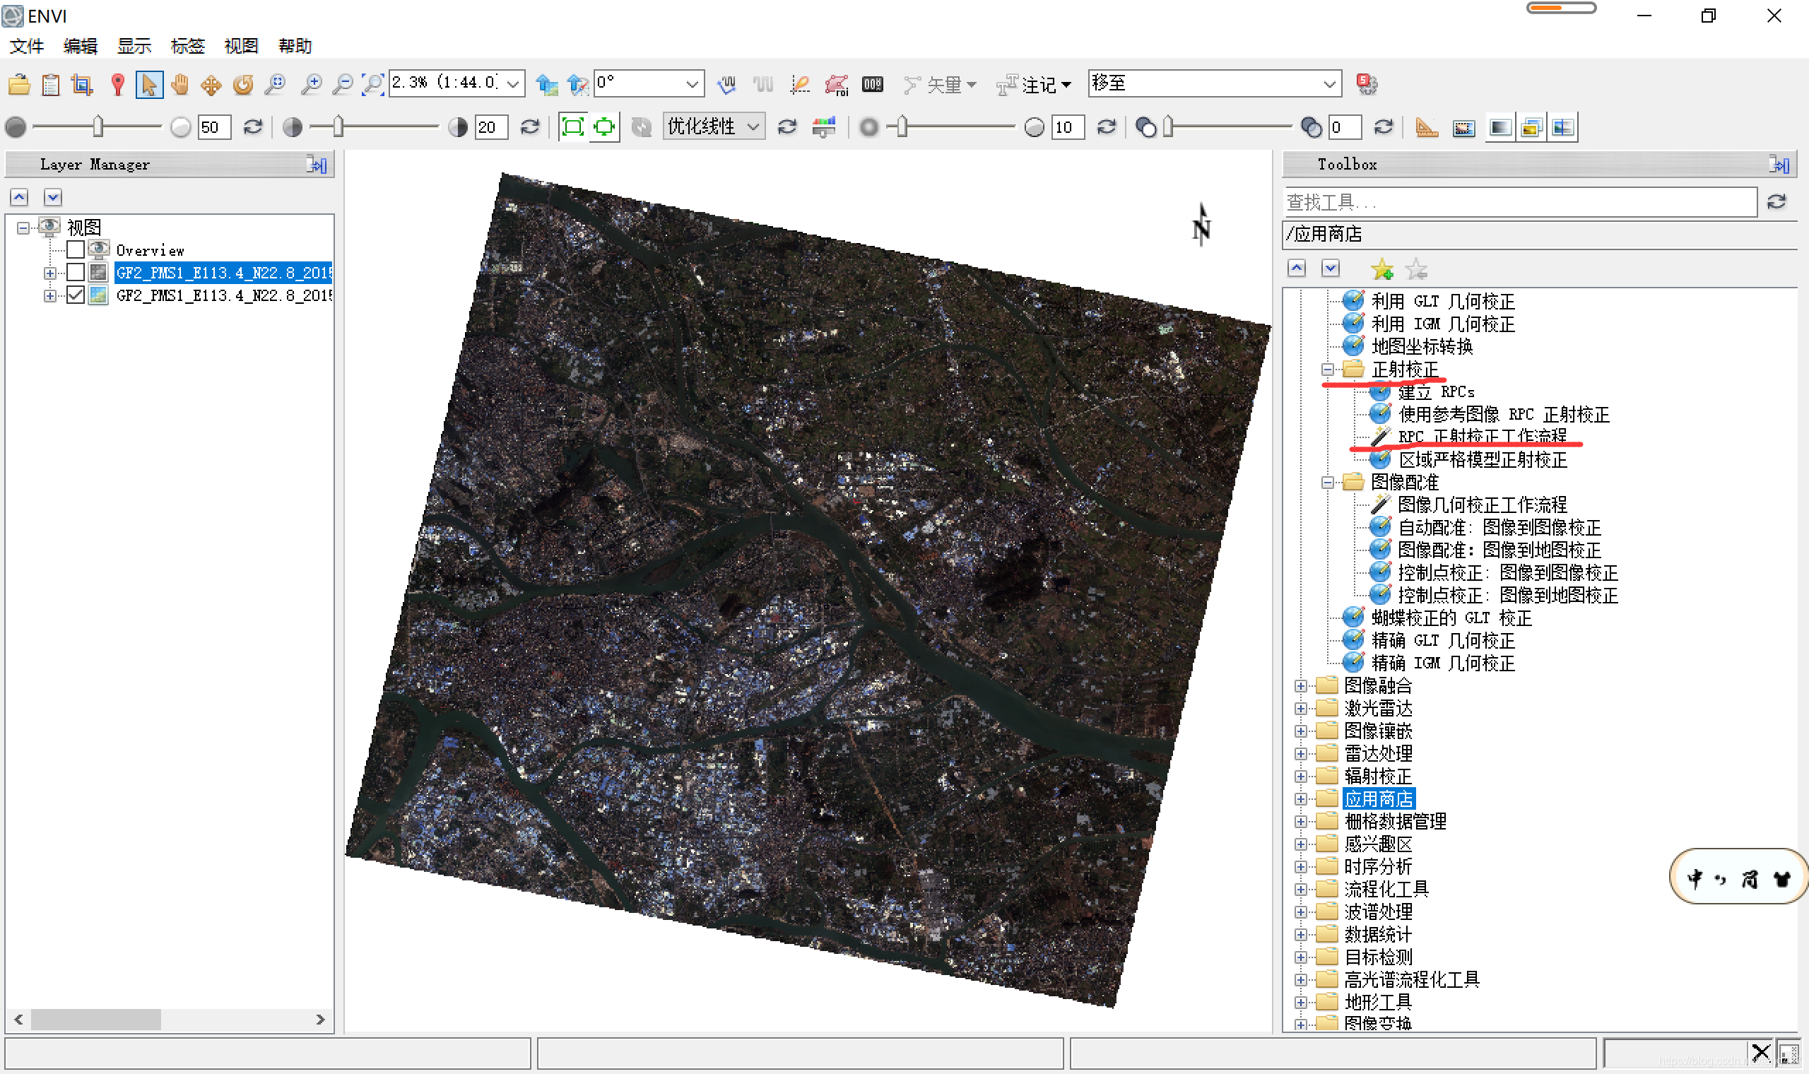Adjust the transparency slider handle
1809x1074 pixels.
point(1167,127)
